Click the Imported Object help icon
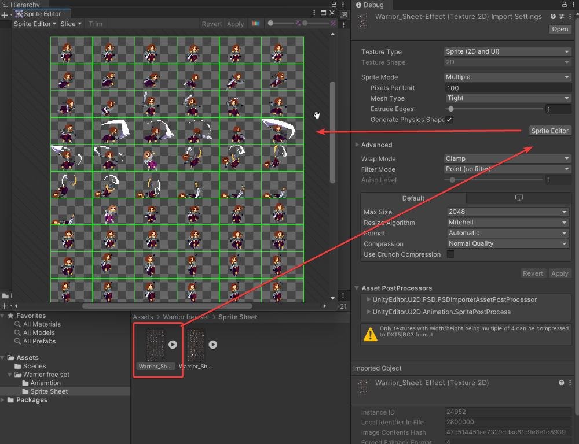Screen dimensions: 579x444 pyautogui.click(x=561, y=383)
